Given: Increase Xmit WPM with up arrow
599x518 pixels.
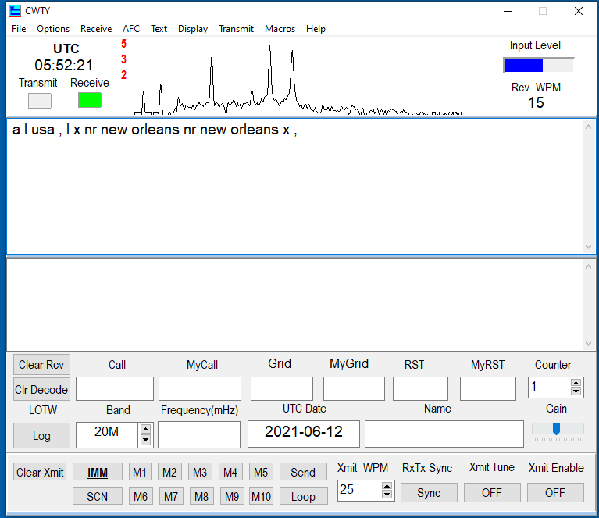Looking at the screenshot, I should [x=387, y=486].
